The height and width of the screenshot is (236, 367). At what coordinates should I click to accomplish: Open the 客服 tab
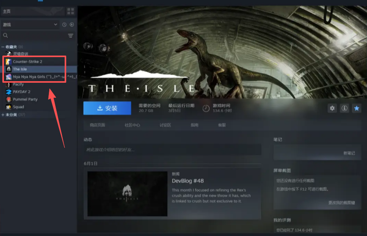[222, 125]
